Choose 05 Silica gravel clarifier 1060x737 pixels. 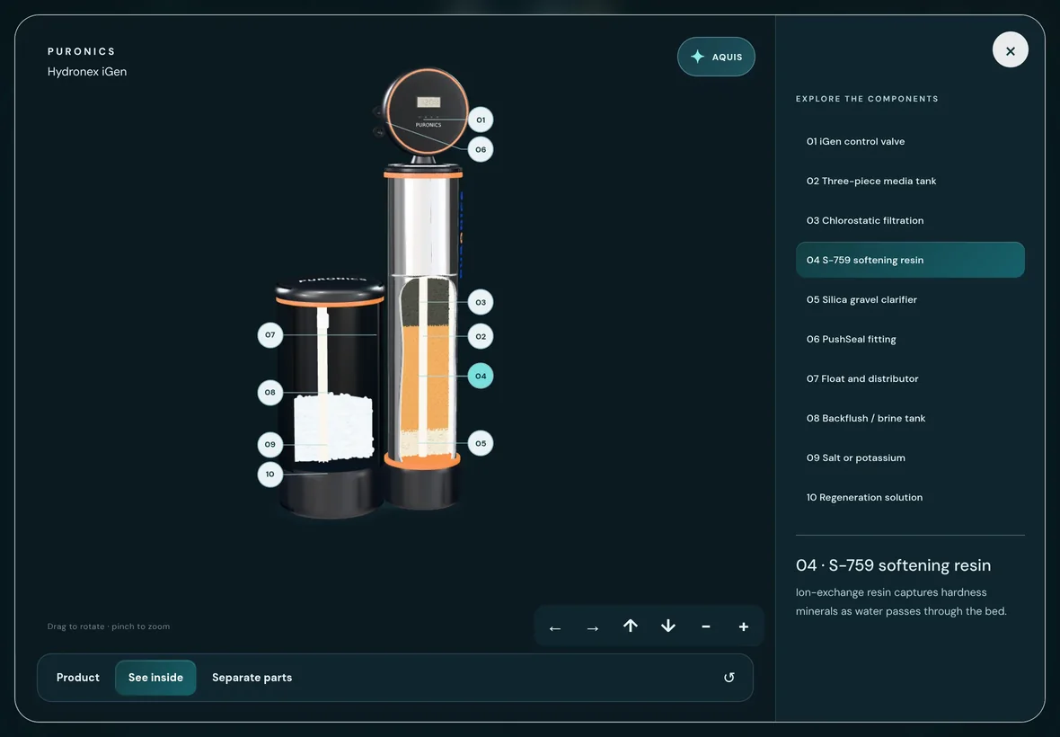pos(910,299)
